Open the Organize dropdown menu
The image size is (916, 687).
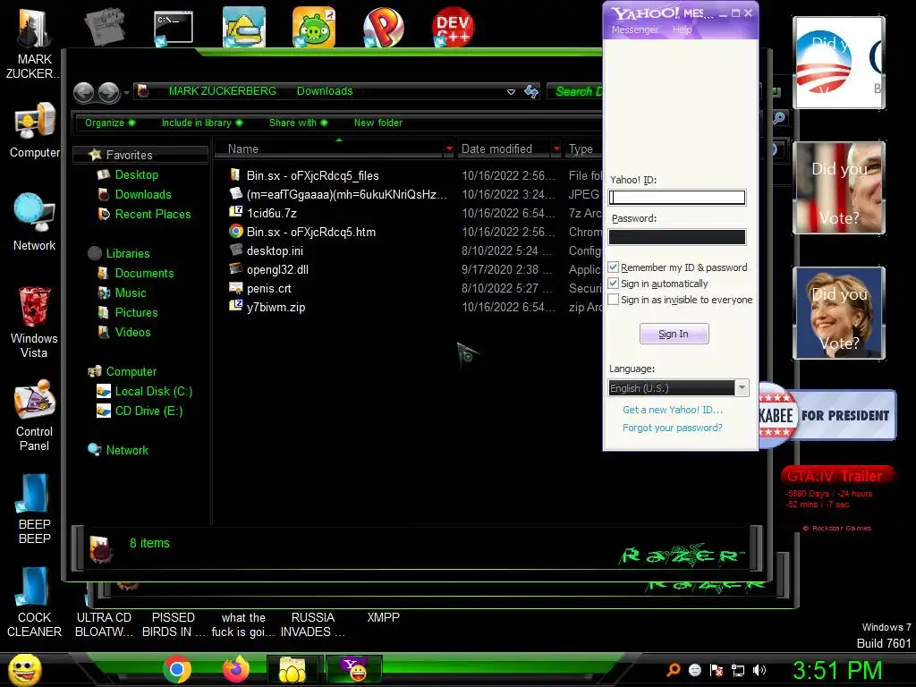click(x=110, y=123)
